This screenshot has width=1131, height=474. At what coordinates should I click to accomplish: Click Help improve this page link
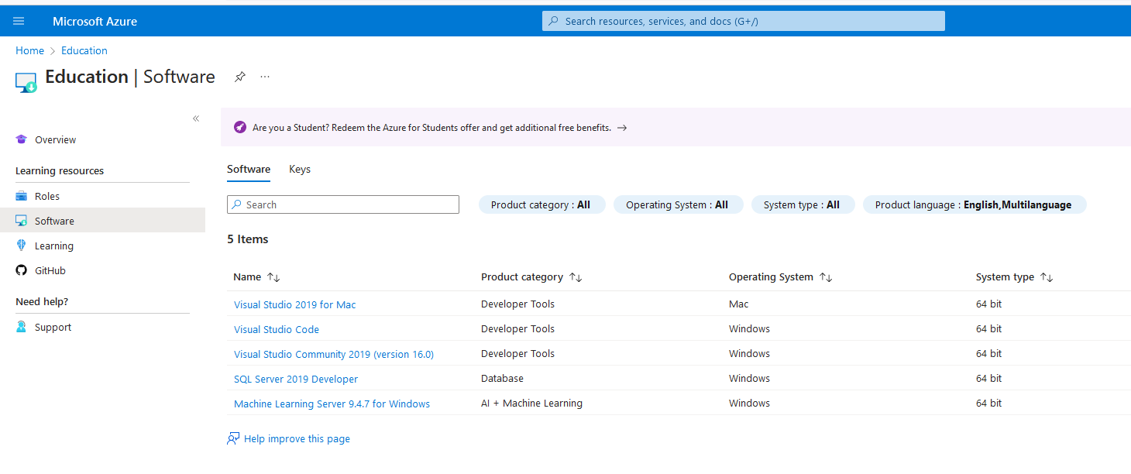click(297, 439)
